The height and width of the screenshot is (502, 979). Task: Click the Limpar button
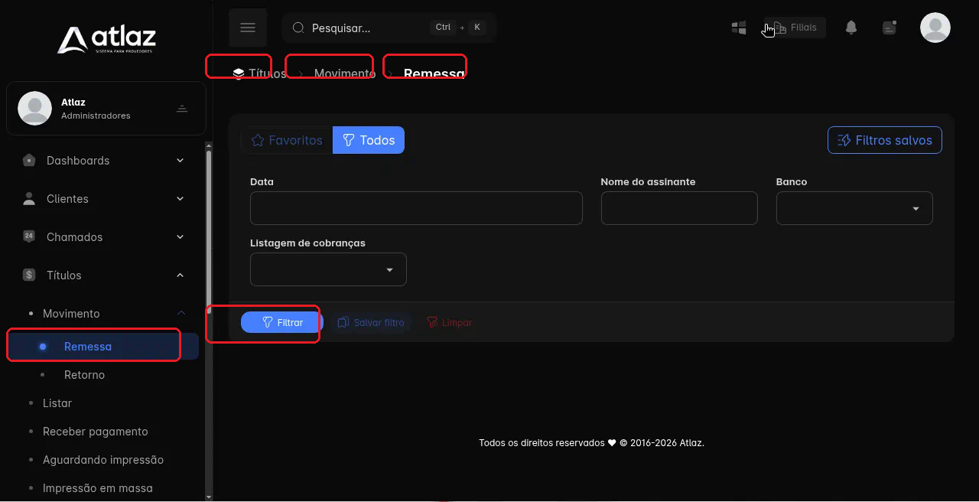point(450,322)
